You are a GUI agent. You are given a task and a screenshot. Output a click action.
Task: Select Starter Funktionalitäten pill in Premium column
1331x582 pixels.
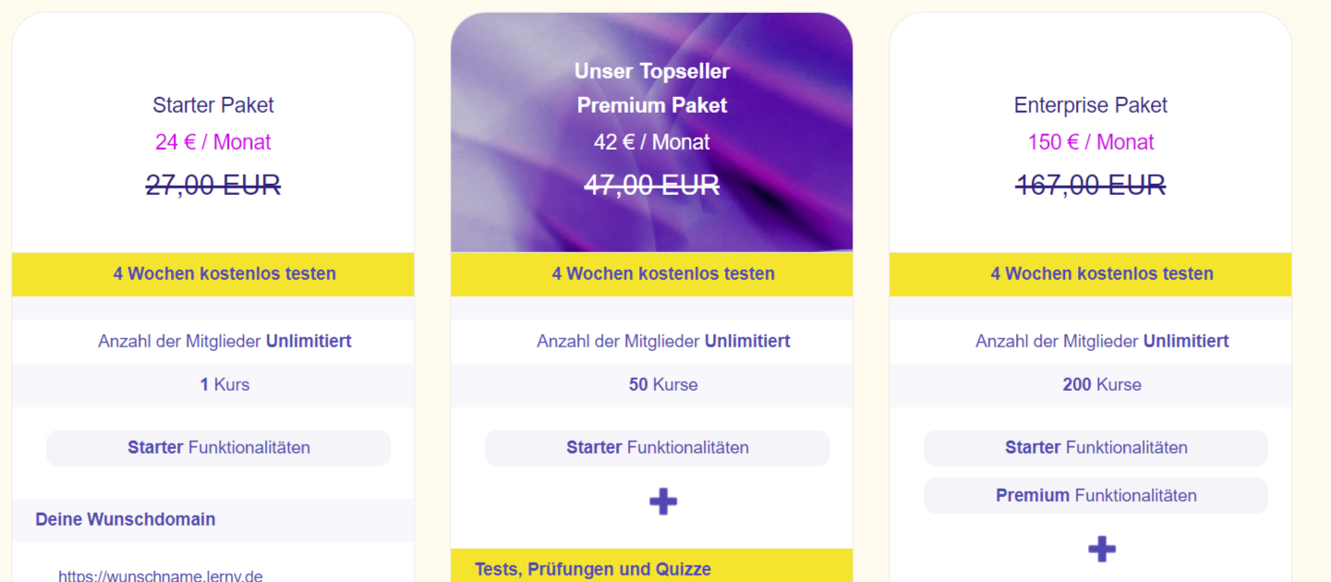tap(658, 448)
